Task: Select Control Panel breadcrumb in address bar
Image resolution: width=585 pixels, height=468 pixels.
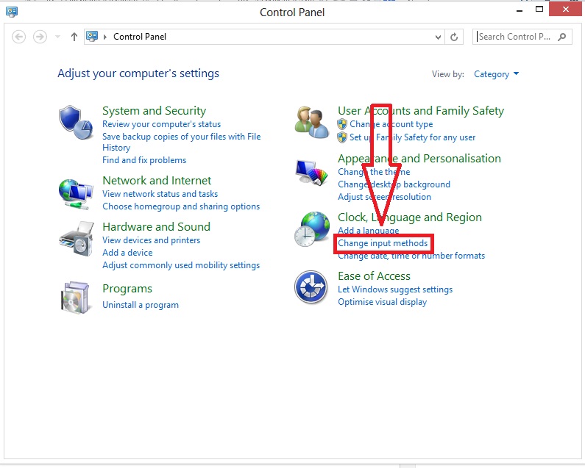Action: 140,37
